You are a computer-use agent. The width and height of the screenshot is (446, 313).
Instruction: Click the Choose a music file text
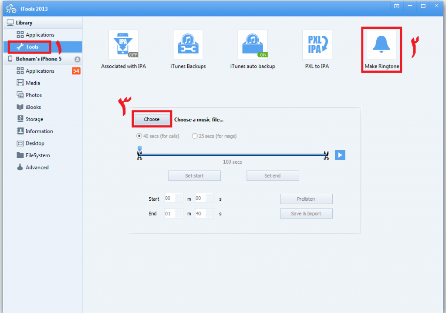click(199, 120)
